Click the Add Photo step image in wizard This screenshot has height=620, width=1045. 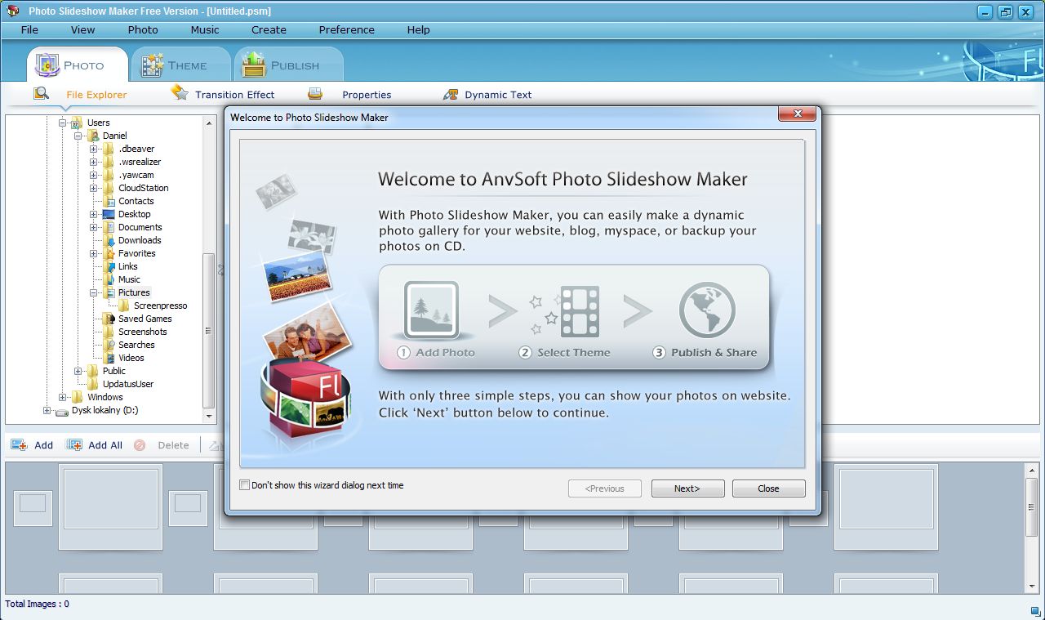tap(431, 310)
